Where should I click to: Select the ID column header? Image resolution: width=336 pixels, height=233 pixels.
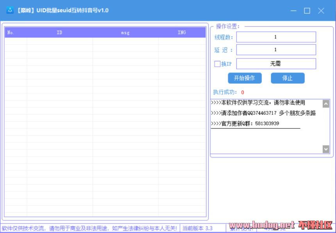coord(59,33)
